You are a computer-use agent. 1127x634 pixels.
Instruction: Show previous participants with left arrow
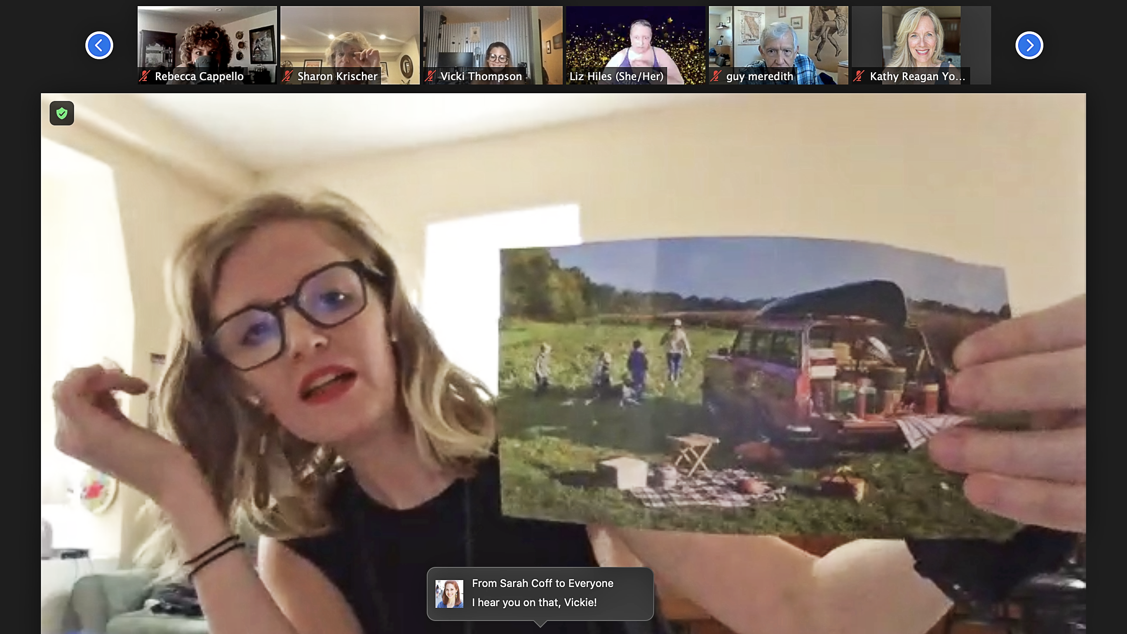click(x=99, y=45)
